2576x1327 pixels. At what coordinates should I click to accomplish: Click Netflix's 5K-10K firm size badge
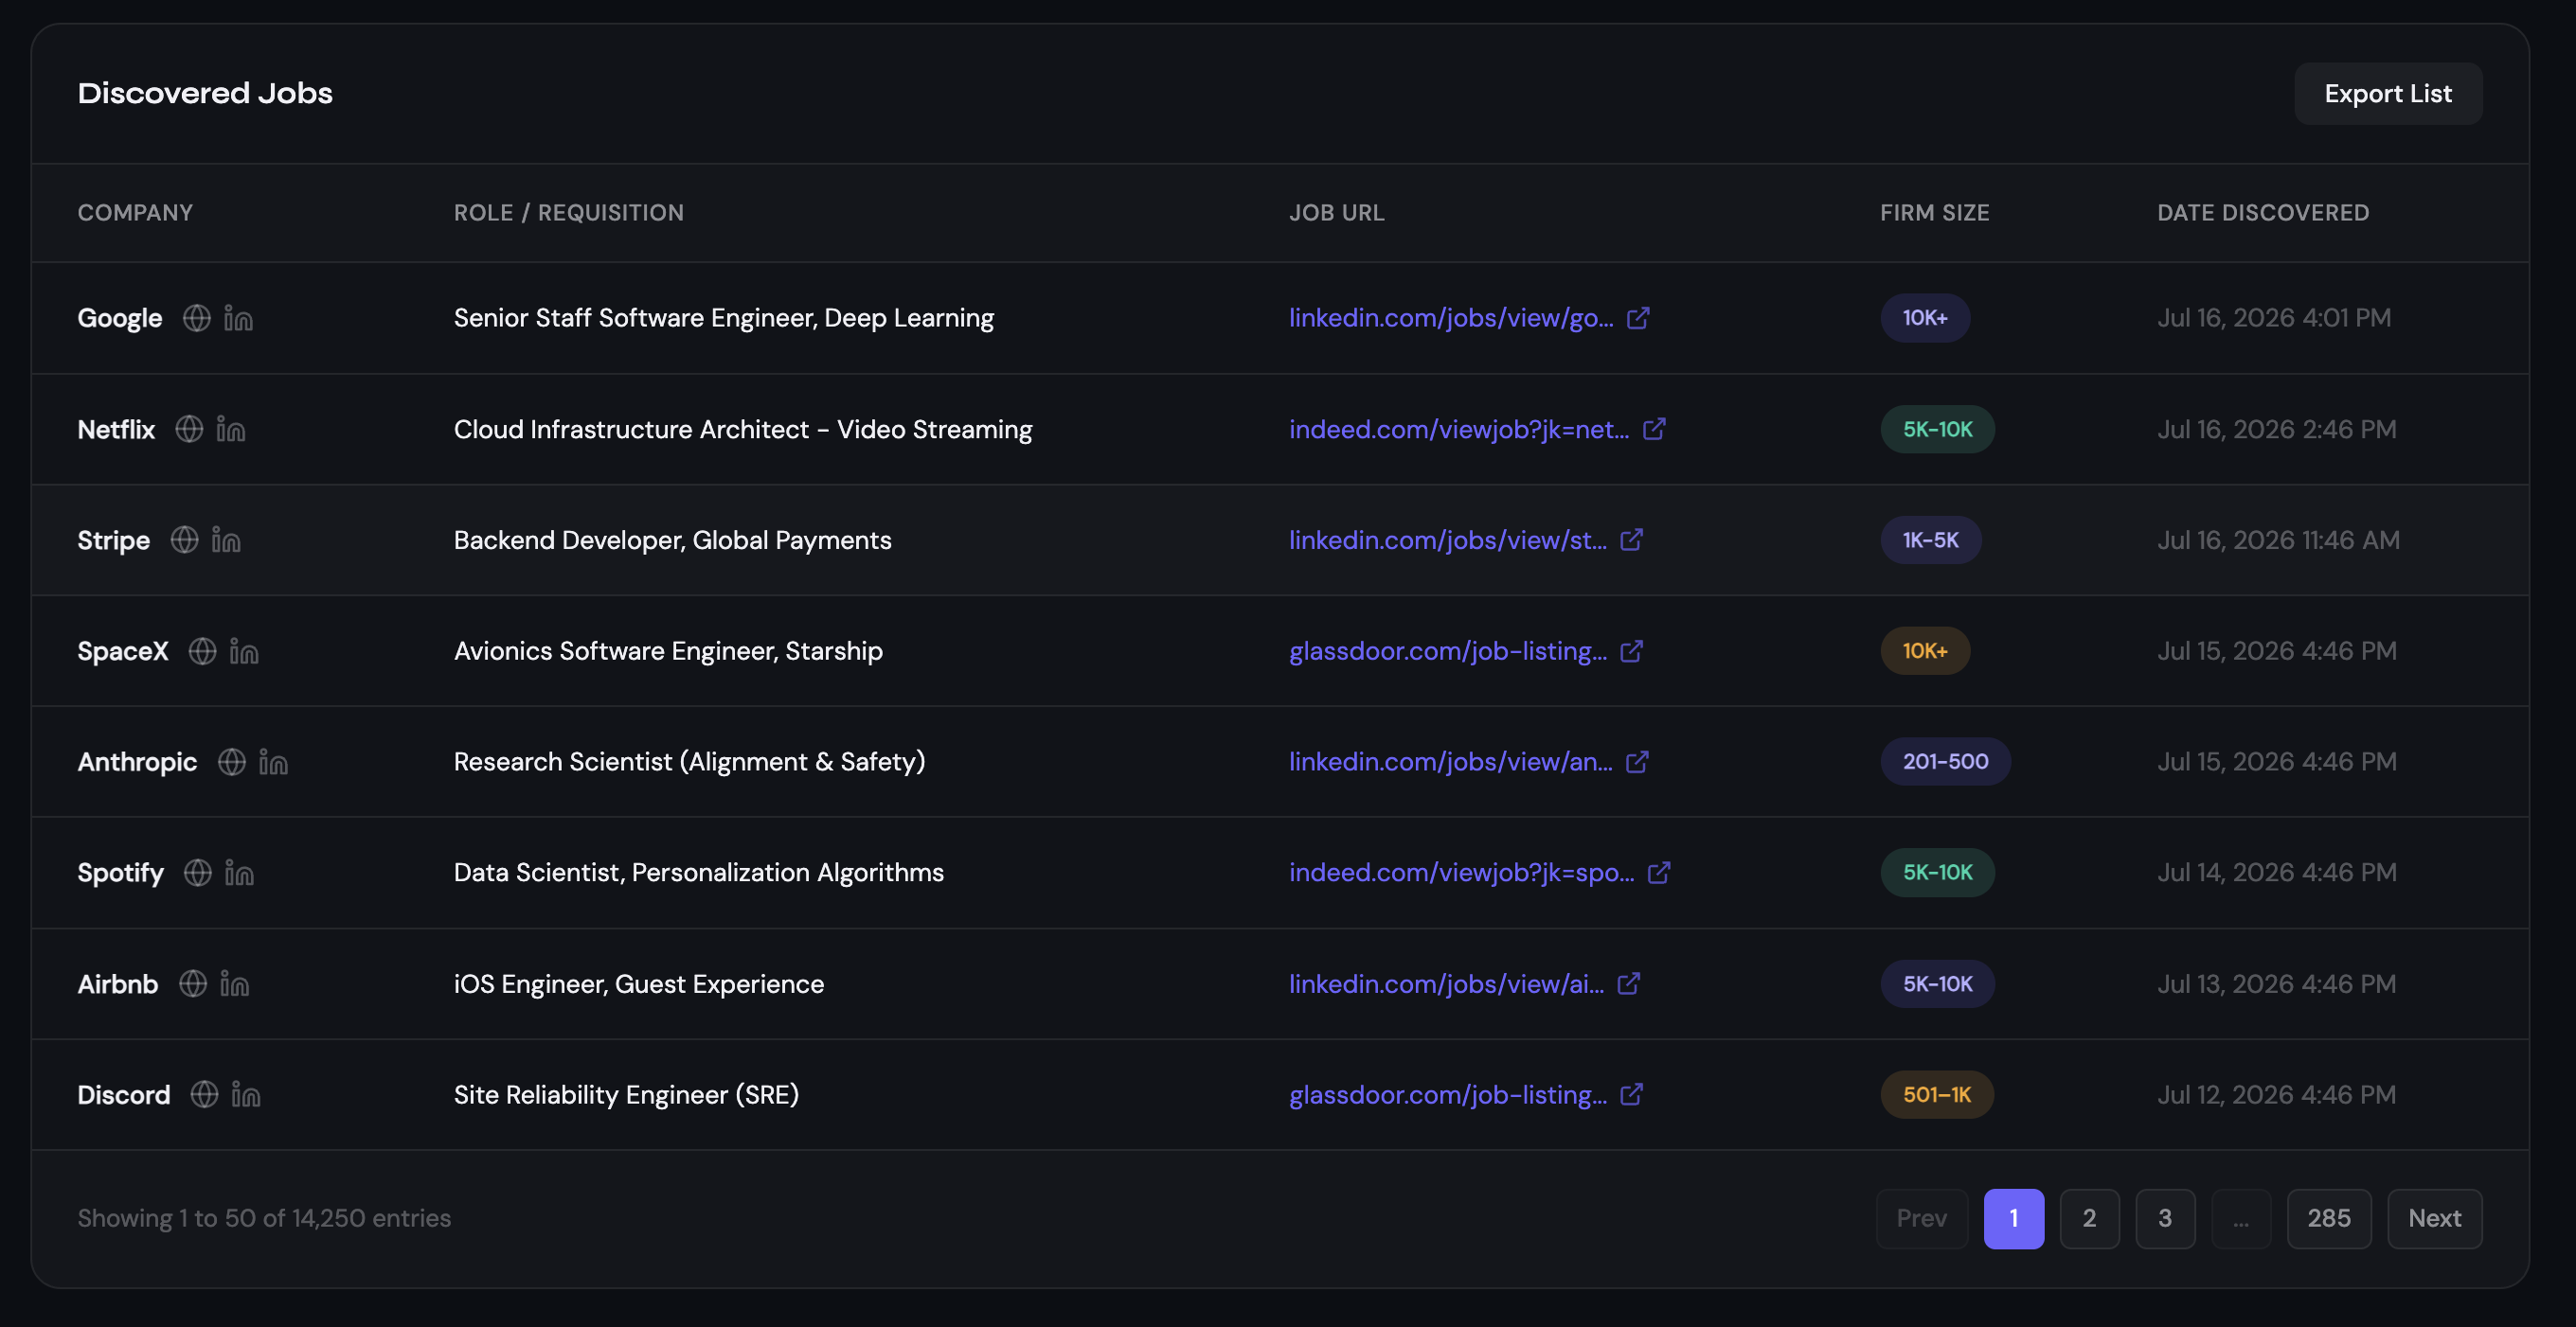coord(1937,429)
